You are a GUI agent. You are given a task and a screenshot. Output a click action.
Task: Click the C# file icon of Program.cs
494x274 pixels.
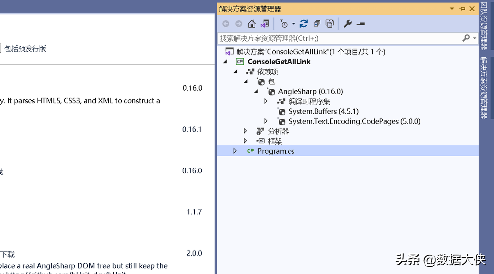[x=250, y=151]
